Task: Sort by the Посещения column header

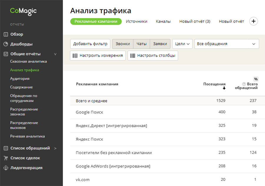Action: point(214,84)
